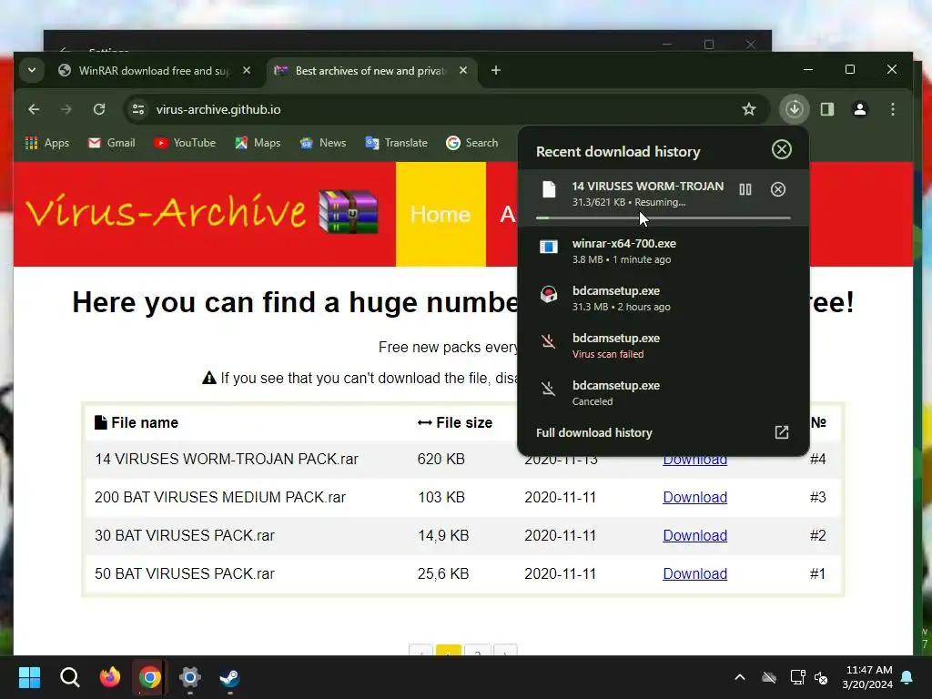The image size is (932, 699).
Task: Open winrar-x64-700.exe from download history
Action: [664, 251]
